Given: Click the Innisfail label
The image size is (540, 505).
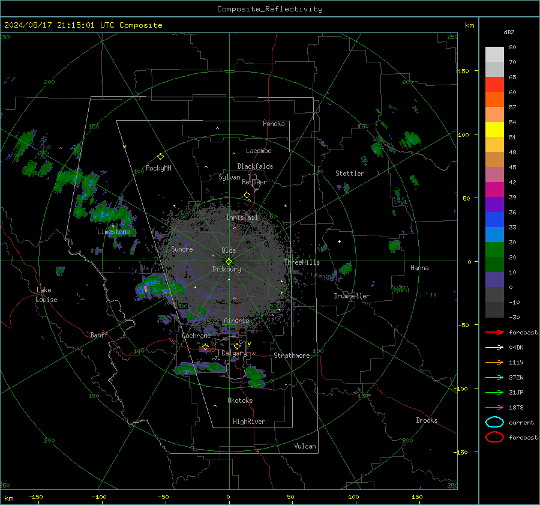Looking at the screenshot, I should coord(242,217).
